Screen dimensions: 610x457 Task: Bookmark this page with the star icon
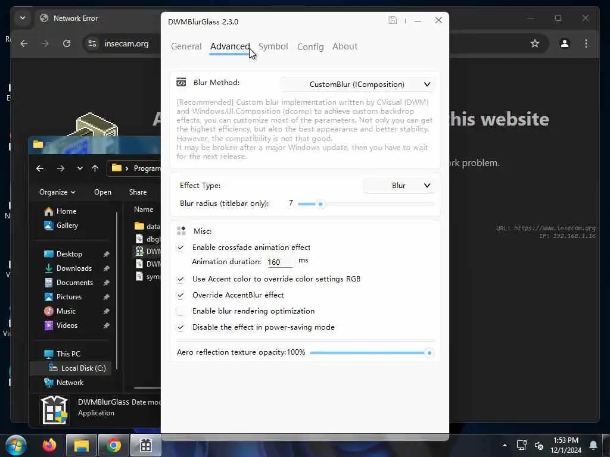coord(535,43)
